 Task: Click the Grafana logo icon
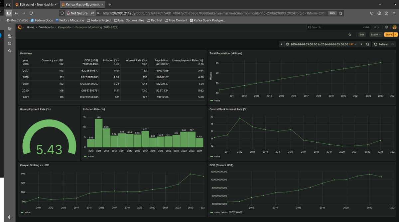point(20,27)
